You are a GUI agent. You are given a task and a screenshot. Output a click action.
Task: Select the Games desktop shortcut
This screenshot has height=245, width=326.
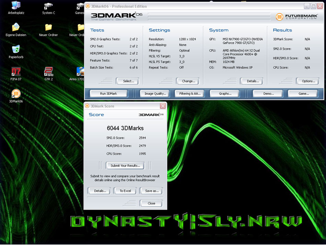[x=80, y=8]
